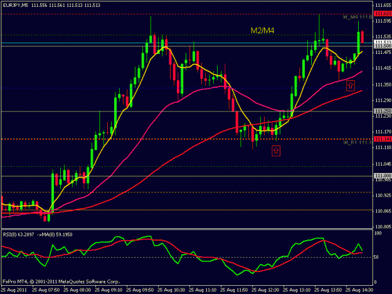
Task: Click the RSI scale value 0
Action: pos(376,282)
